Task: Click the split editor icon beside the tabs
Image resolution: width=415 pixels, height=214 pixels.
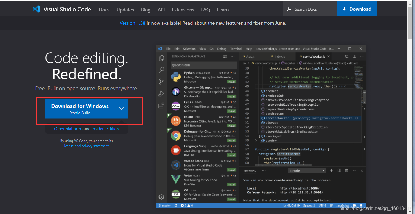Action: 354,56
